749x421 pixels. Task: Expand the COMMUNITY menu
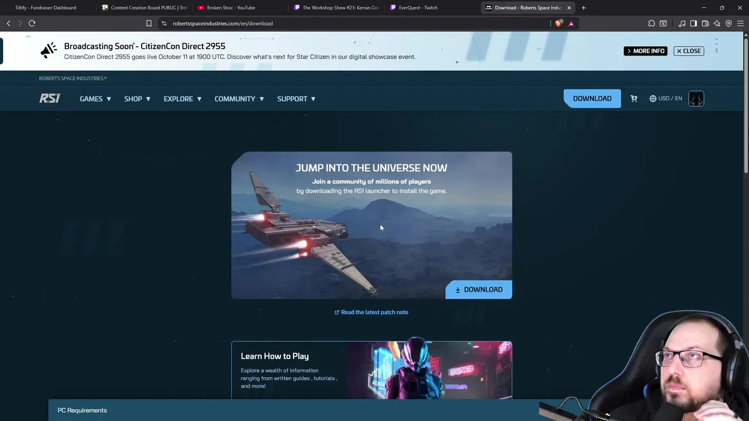[x=239, y=99]
